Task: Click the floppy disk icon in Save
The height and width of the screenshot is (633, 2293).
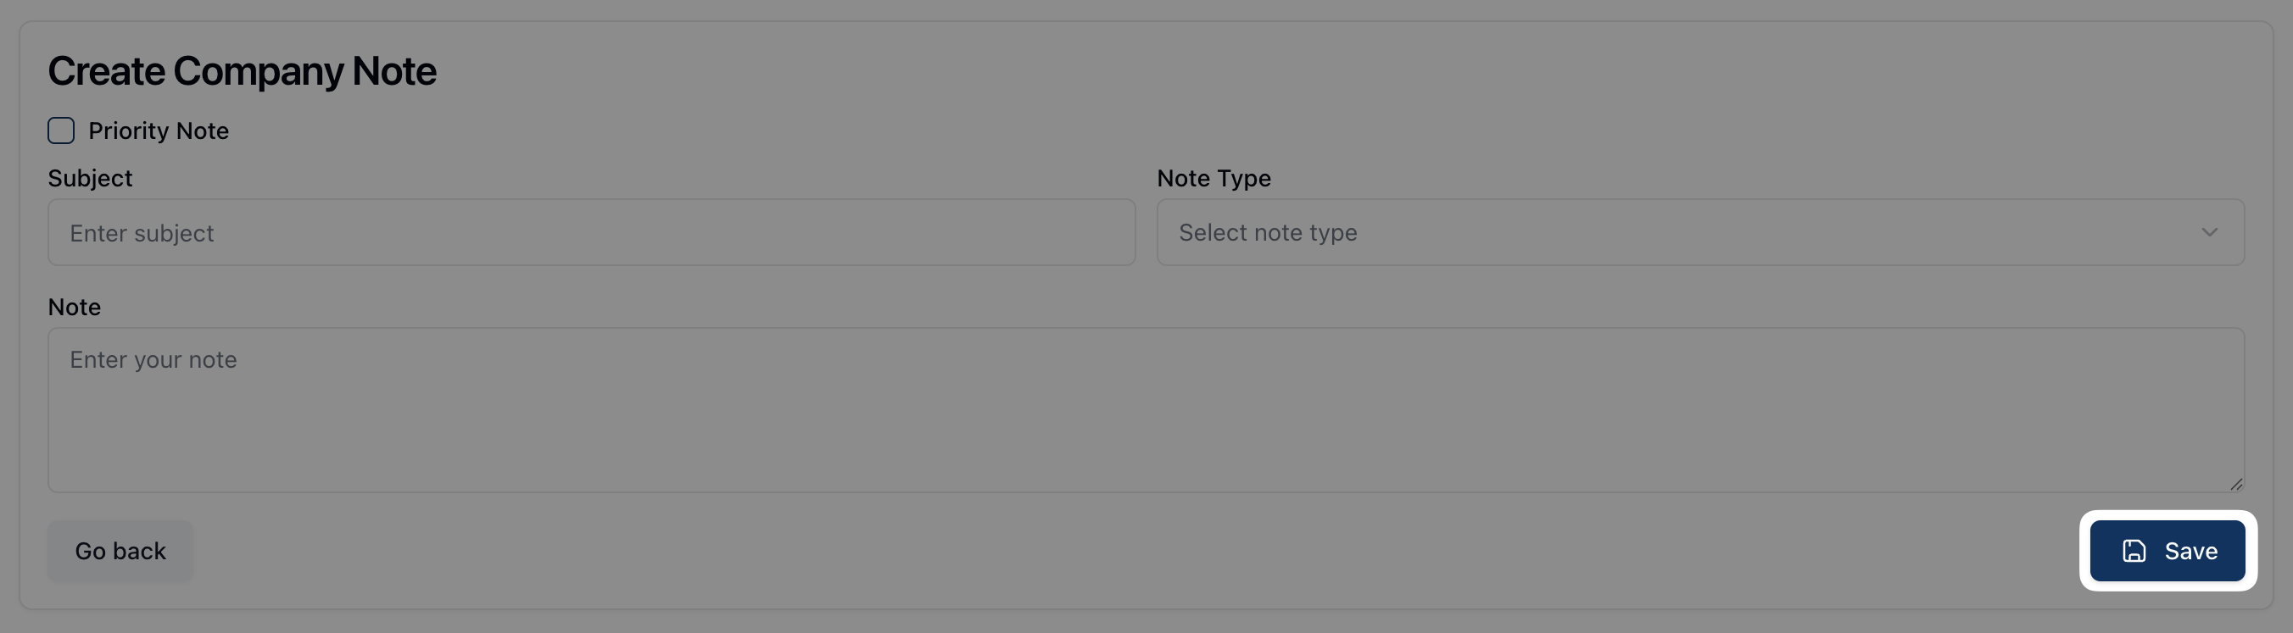Action: point(2134,551)
